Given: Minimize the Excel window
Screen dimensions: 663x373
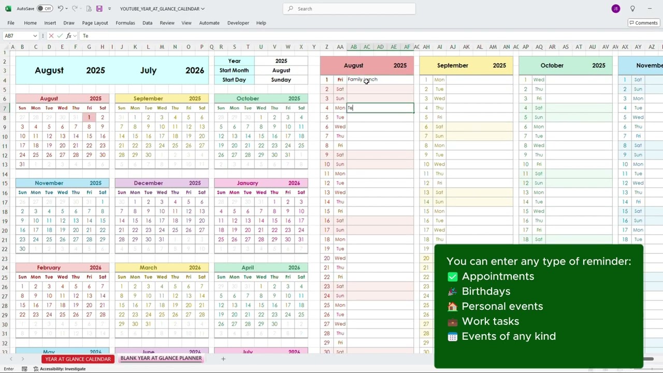Looking at the screenshot, I should pyautogui.click(x=650, y=9).
